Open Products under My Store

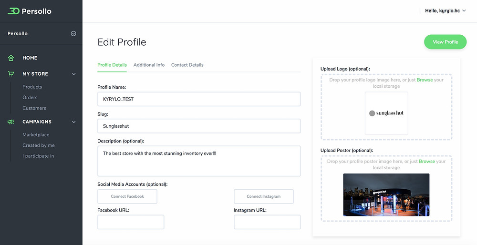click(32, 87)
